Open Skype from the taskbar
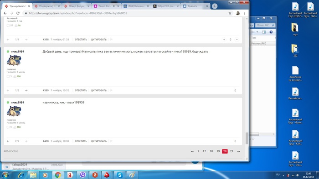319x179 pixels. tap(119, 175)
